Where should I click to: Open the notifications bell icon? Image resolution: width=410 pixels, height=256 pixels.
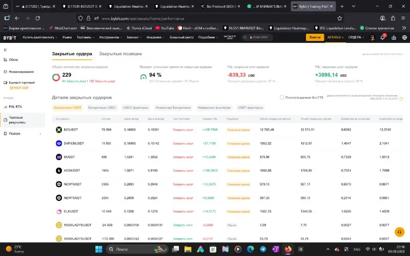coord(382,37)
